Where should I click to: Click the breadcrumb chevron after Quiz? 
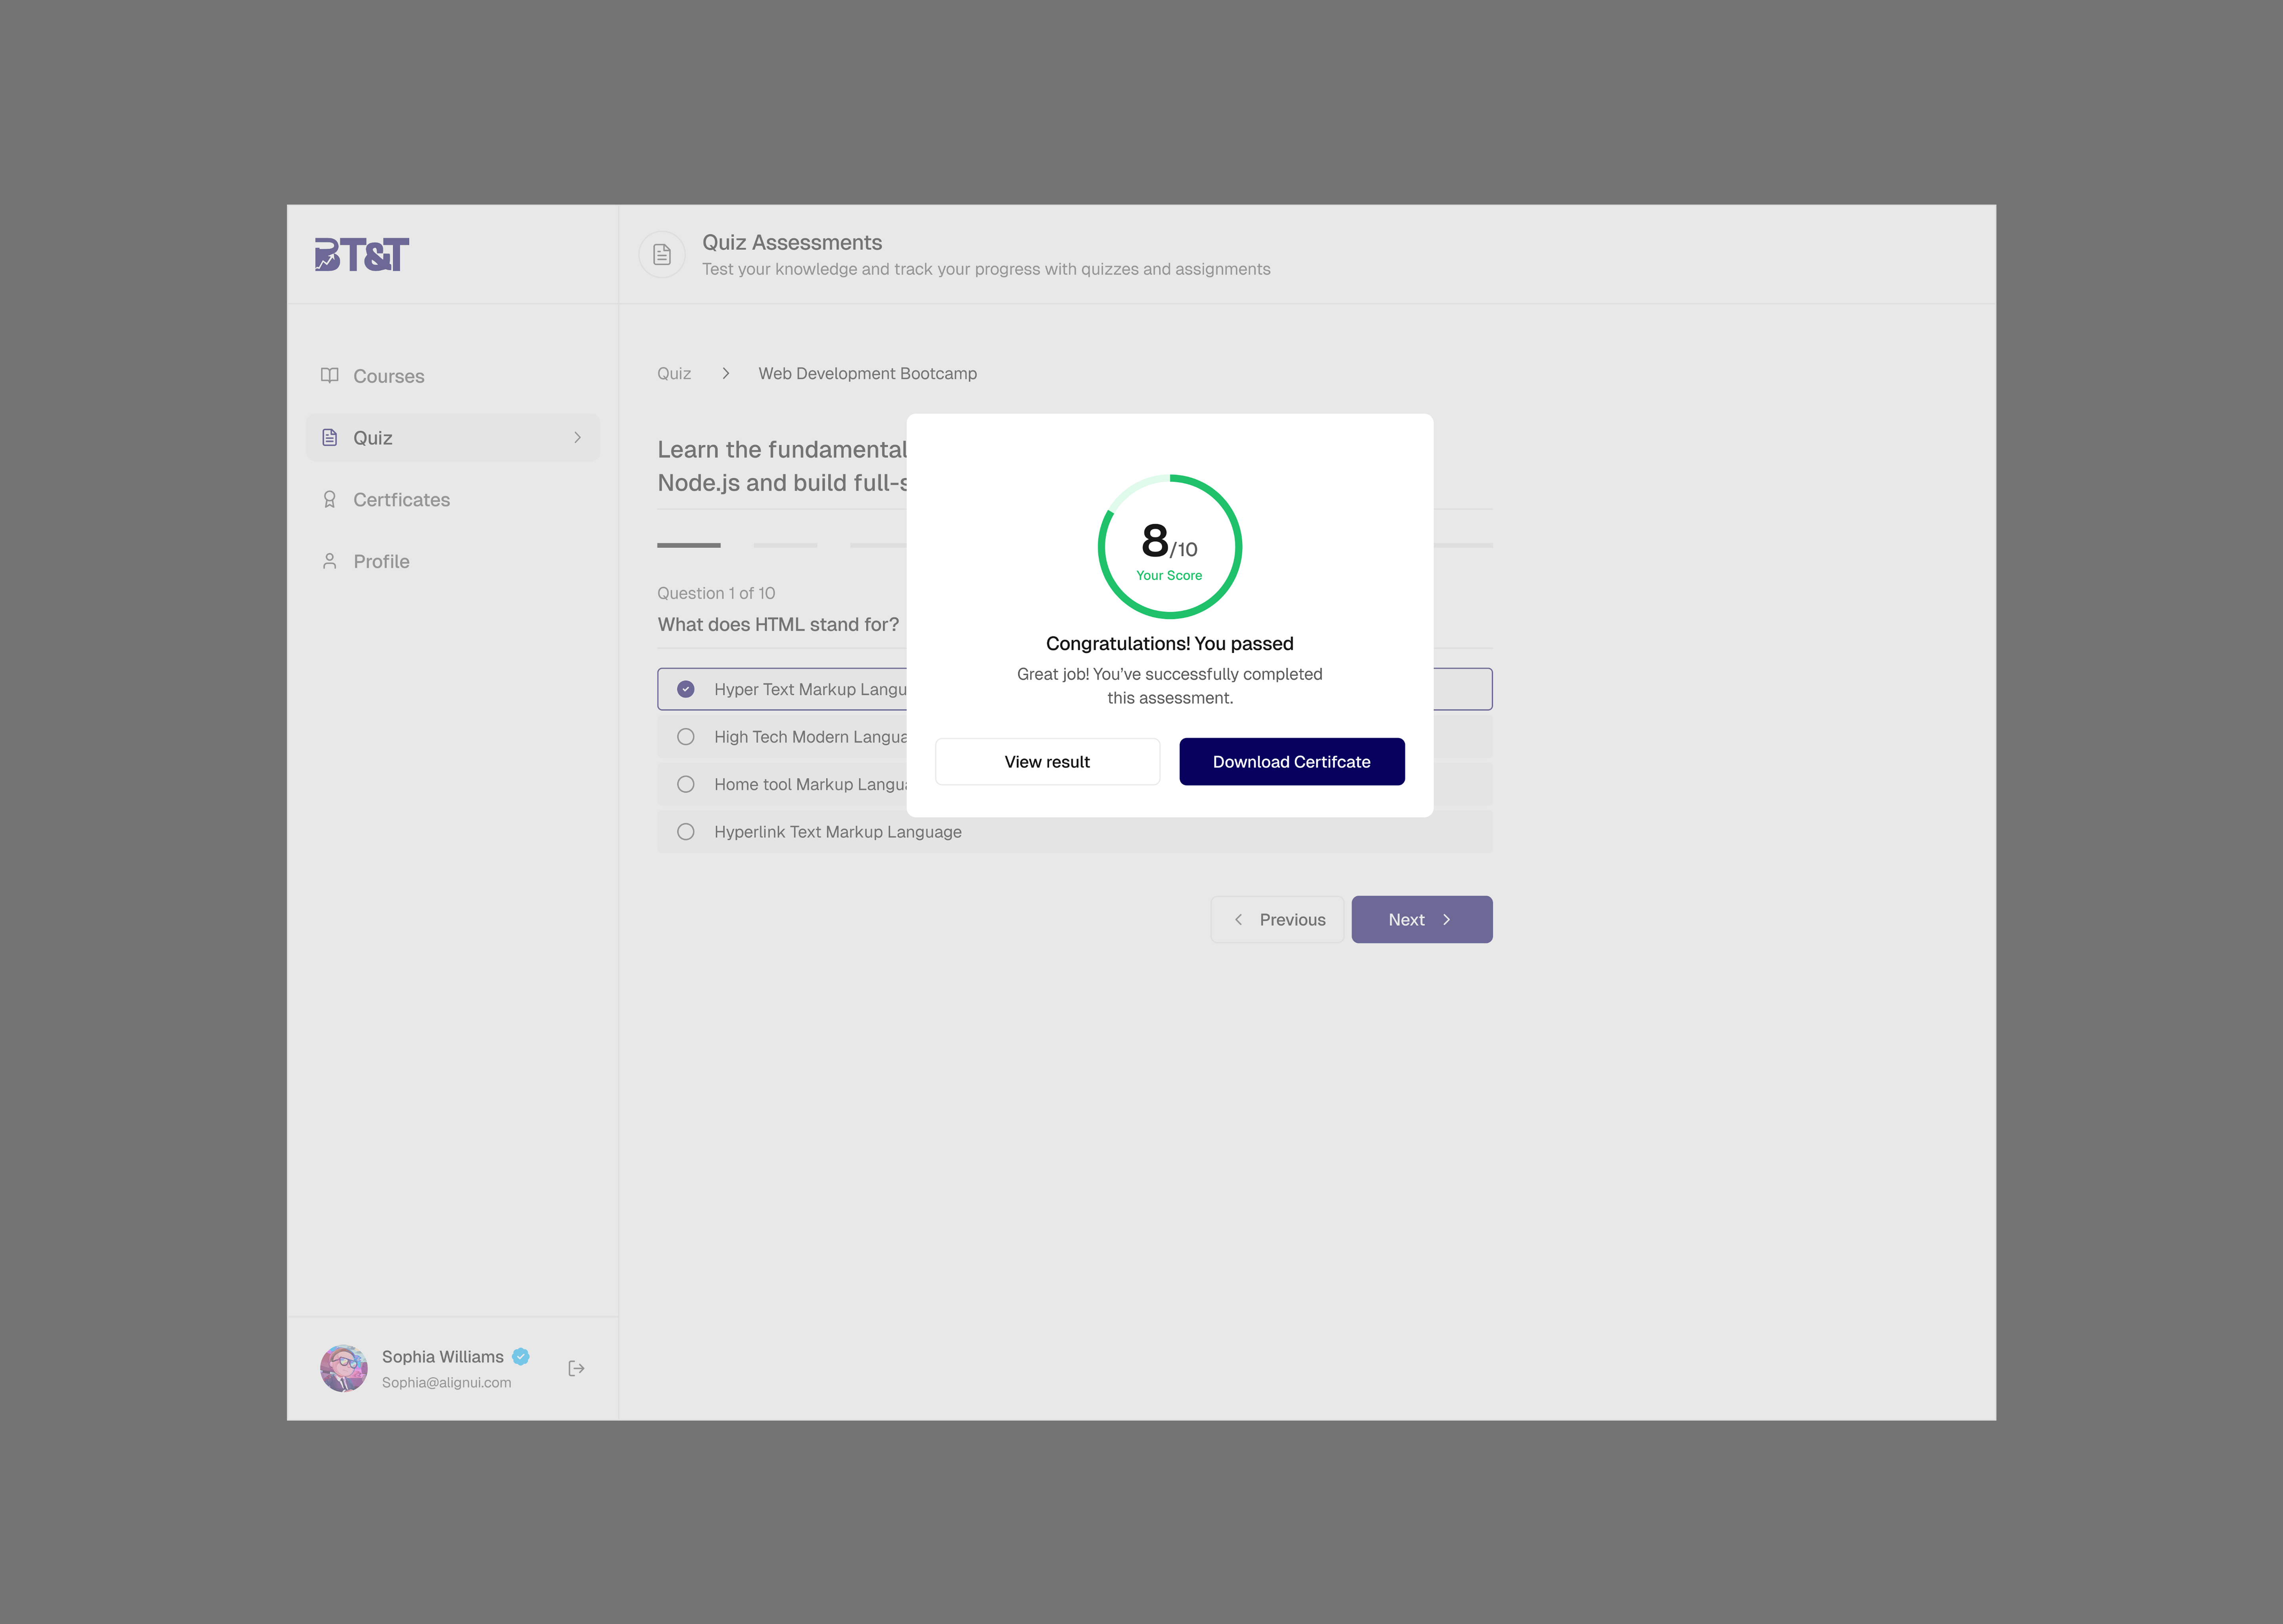point(726,373)
